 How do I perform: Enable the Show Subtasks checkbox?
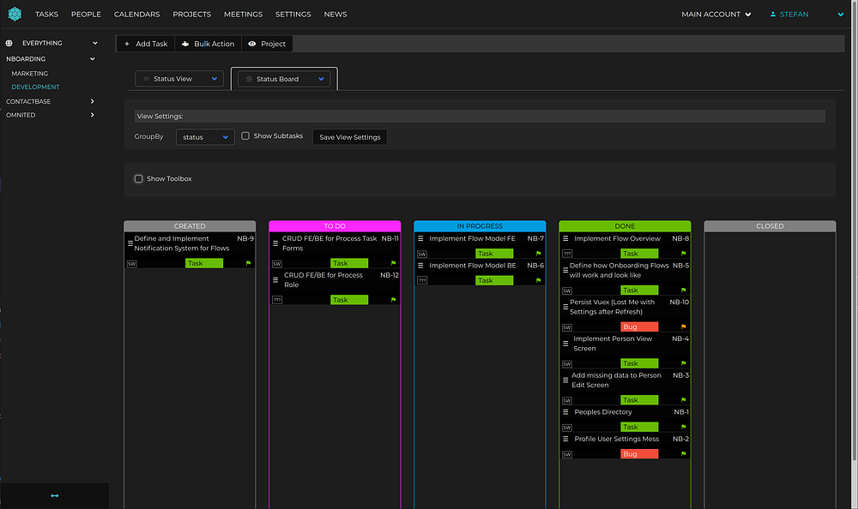click(245, 136)
